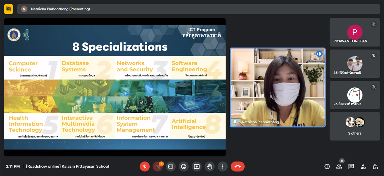Toggle closed captions
The width and height of the screenshot is (384, 176).
(x=171, y=166)
